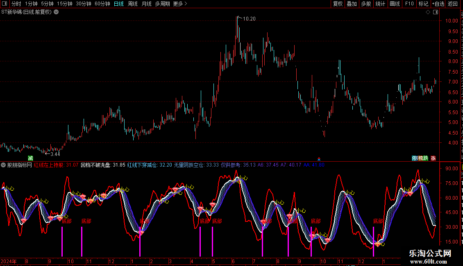Click the red-blue double arrow marker
This screenshot has height=266, width=463.
[x=319, y=159]
